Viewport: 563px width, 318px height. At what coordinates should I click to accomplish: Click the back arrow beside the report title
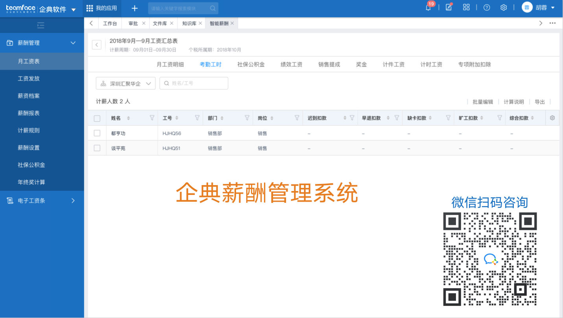[97, 45]
